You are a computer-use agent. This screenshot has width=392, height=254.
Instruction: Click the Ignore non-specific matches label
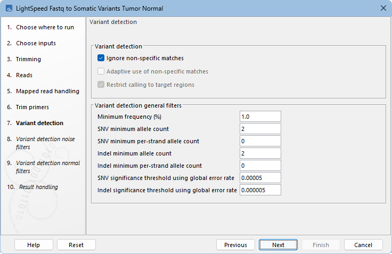(145, 58)
